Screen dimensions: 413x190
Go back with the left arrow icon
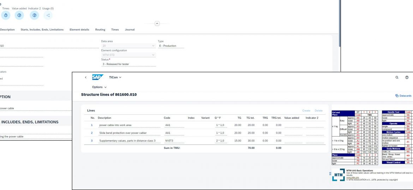(85, 77)
